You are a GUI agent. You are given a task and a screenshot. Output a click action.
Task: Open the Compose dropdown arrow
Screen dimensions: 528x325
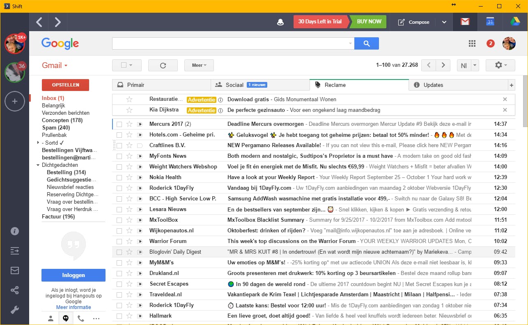(x=444, y=22)
